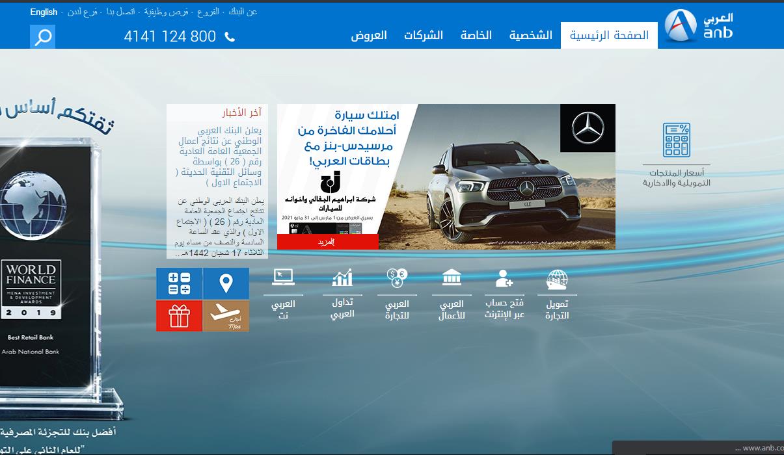Open the عن البنك link

(x=243, y=12)
